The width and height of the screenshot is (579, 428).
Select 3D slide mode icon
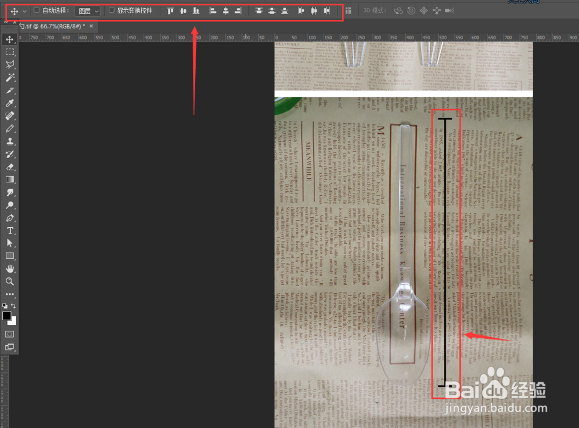[437, 10]
